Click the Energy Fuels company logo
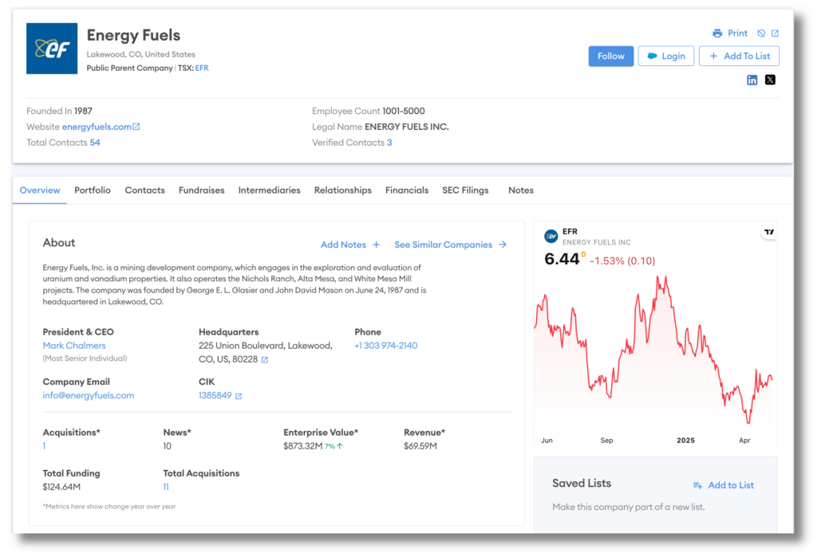This screenshot has width=817, height=553. (52, 49)
